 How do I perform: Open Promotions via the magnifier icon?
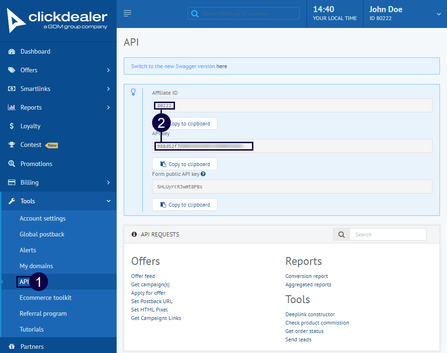[x=11, y=164]
